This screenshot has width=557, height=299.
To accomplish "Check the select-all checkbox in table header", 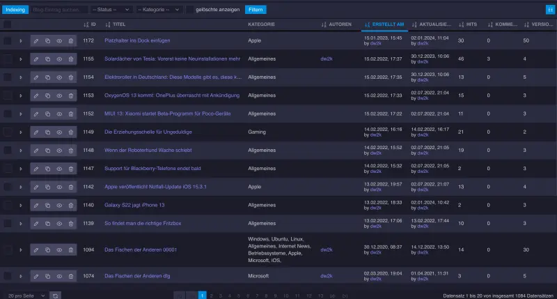I will click(7, 24).
